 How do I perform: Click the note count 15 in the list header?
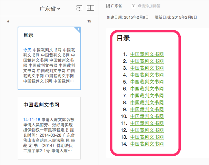89,21
